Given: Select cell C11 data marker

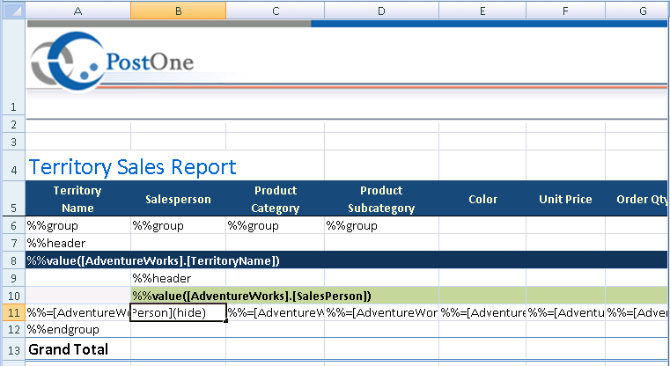Looking at the screenshot, I should pos(276,312).
